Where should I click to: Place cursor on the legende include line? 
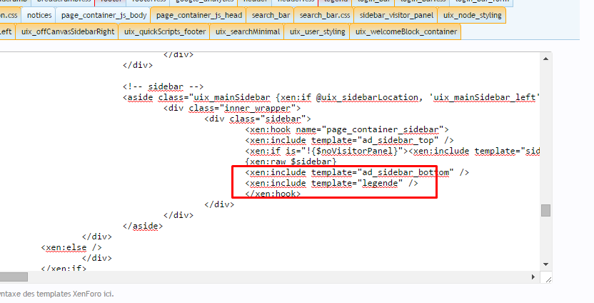[331, 184]
